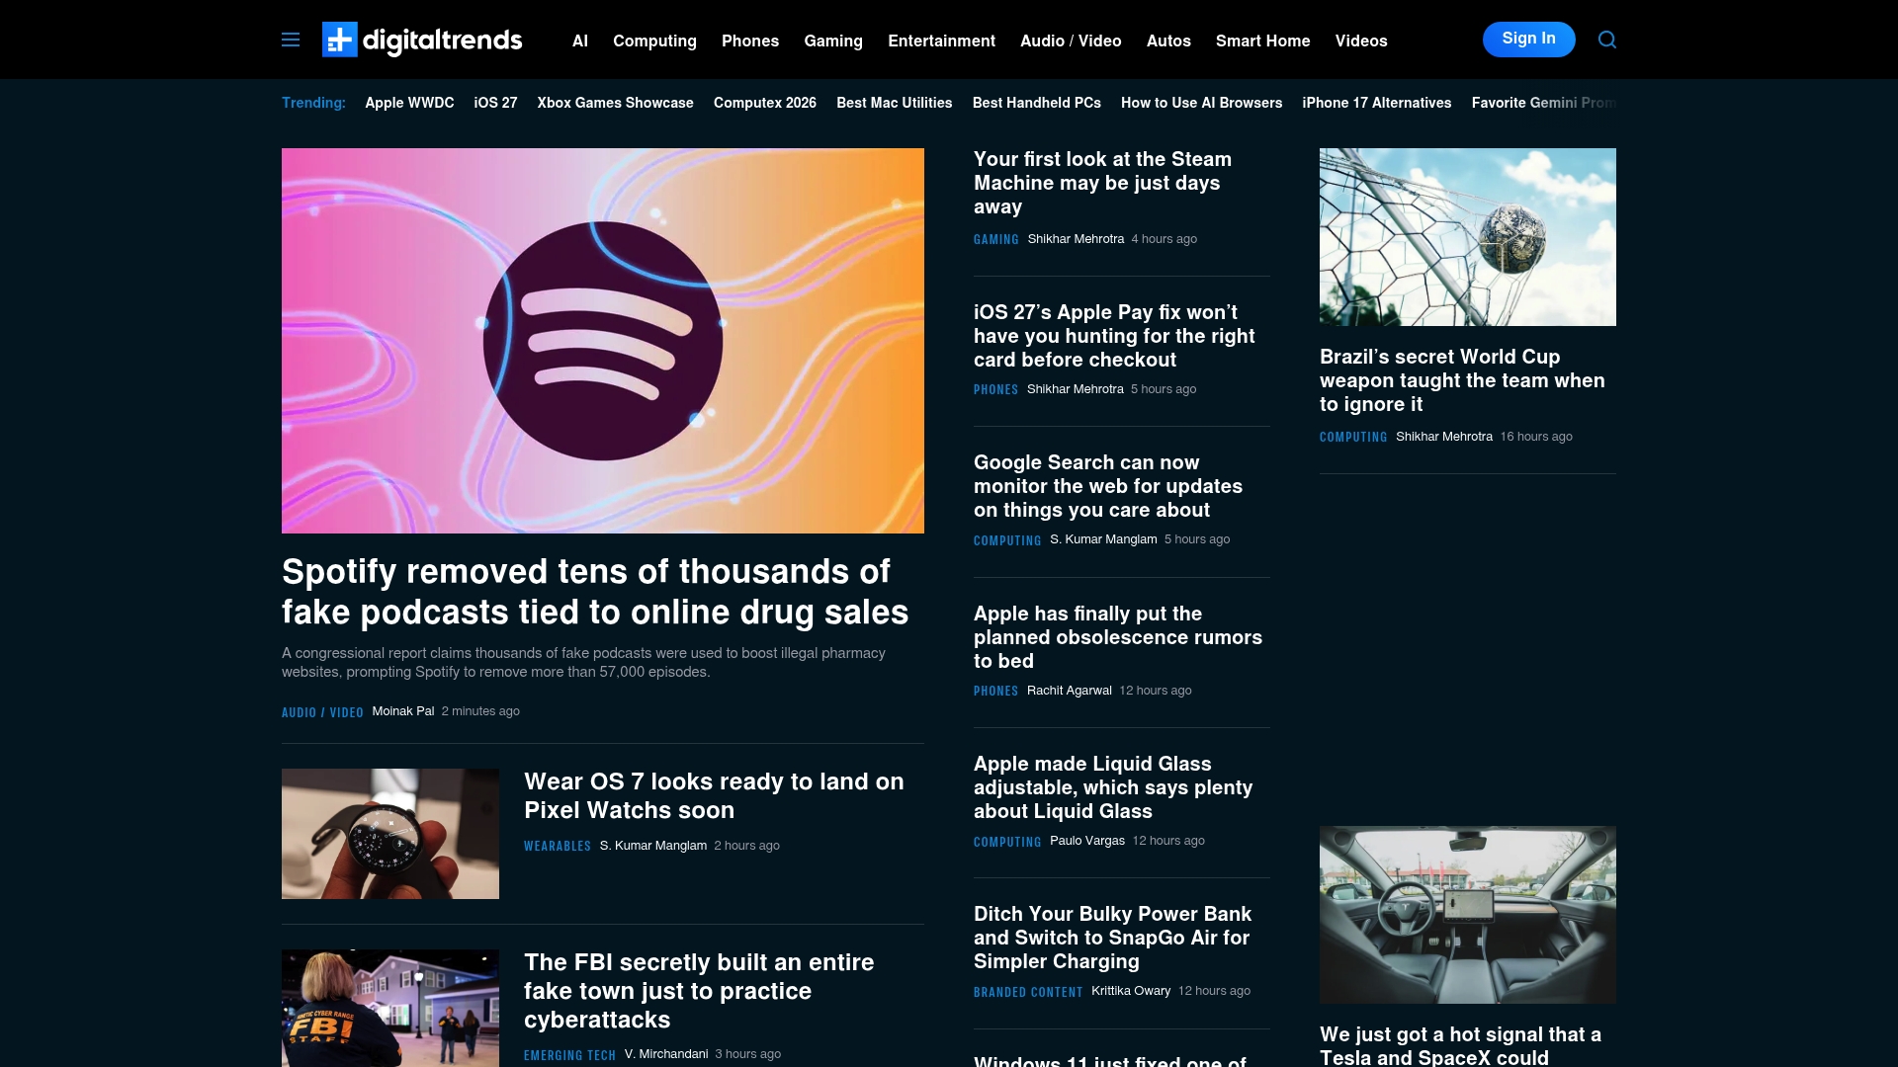Open the Computing nav menu
This screenshot has height=1067, width=1898.
click(654, 41)
